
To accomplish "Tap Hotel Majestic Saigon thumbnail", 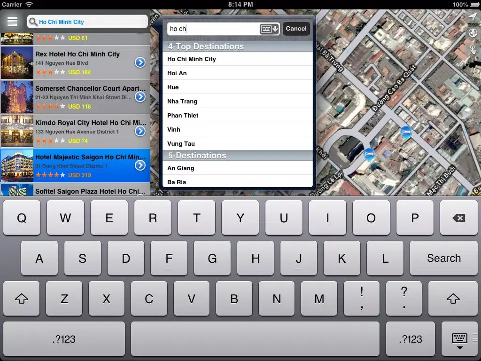I will pos(17,166).
